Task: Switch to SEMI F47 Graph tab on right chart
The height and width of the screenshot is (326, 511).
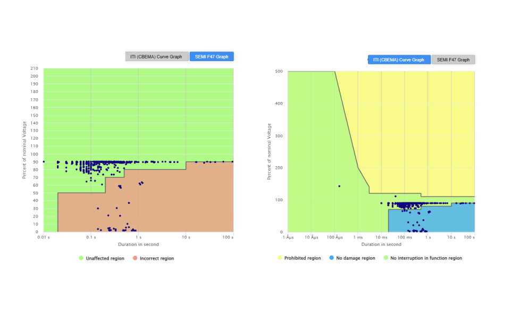Action: (453, 60)
